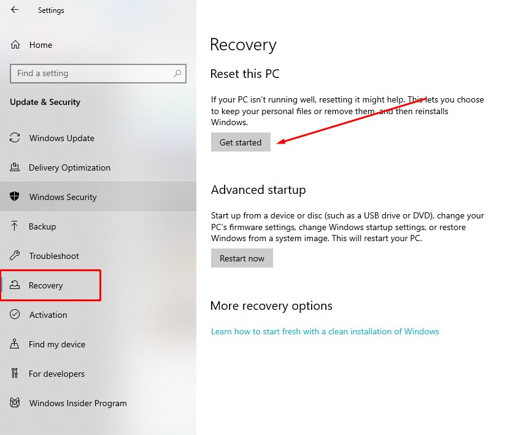The width and height of the screenshot is (513, 435).
Task: Click the Settings title at the top
Action: click(51, 10)
